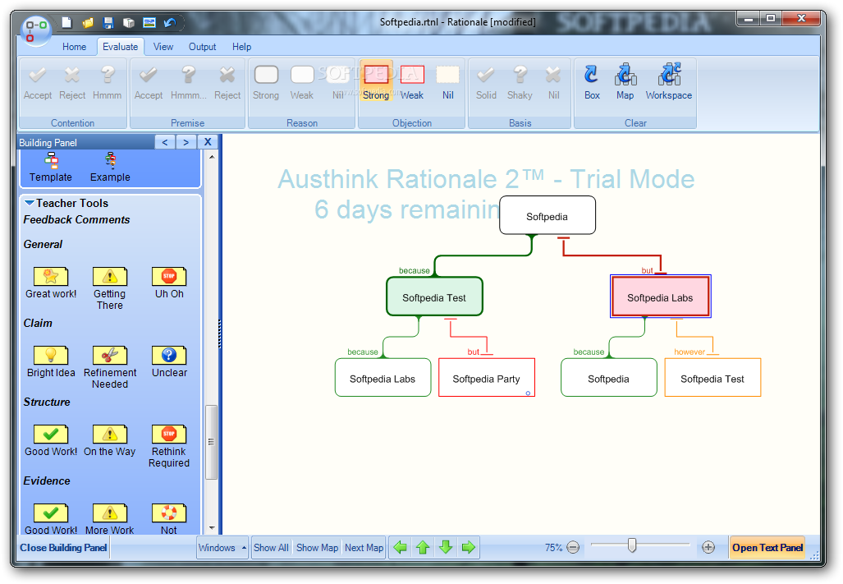
Task: Select the Evidence More Work note
Action: click(x=110, y=519)
